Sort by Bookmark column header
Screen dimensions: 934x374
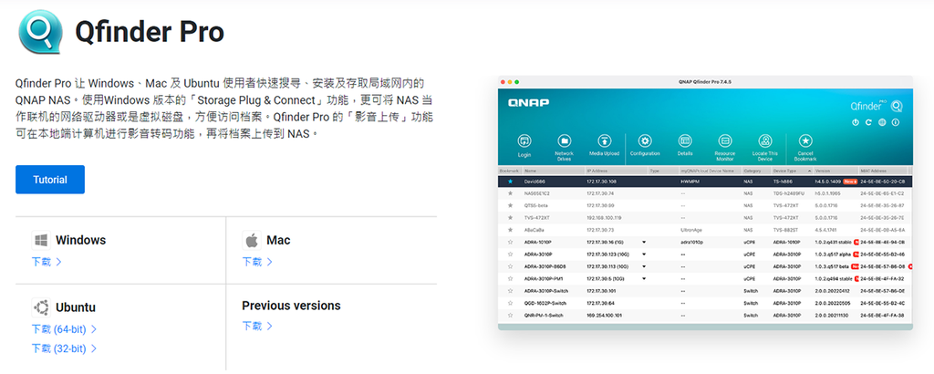point(510,171)
